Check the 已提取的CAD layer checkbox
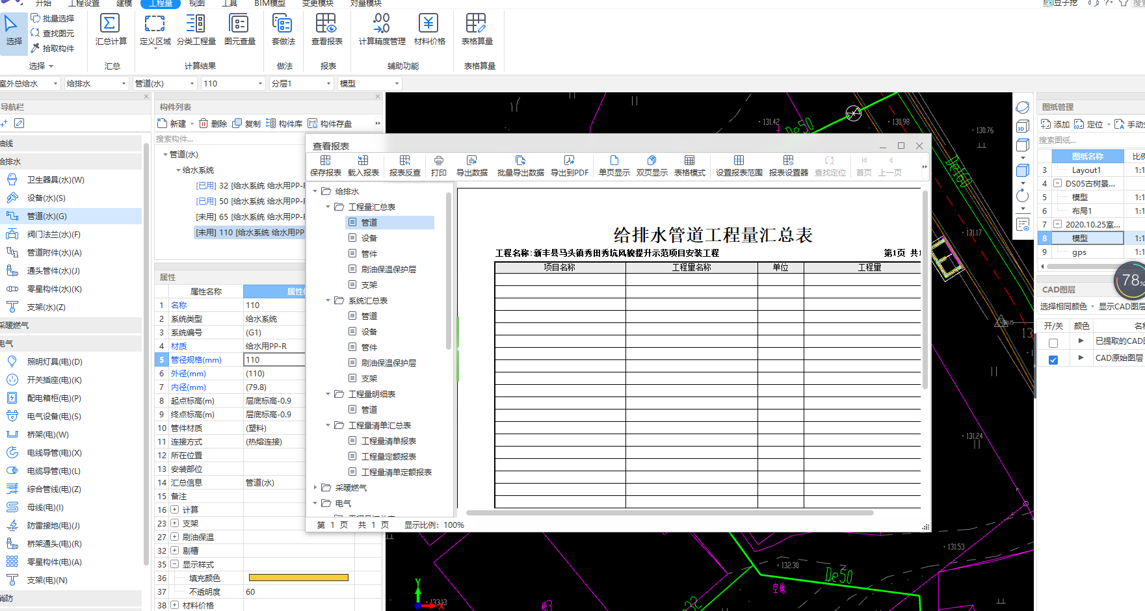 tap(1053, 343)
